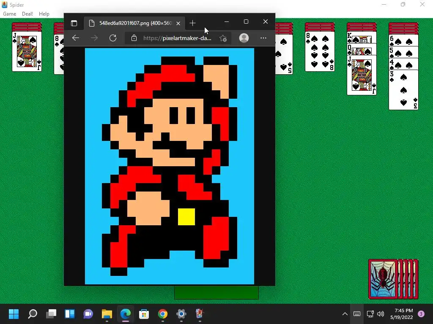Screen dimensions: 433x324
Task: Go back in the Edge browser
Action: coord(75,38)
